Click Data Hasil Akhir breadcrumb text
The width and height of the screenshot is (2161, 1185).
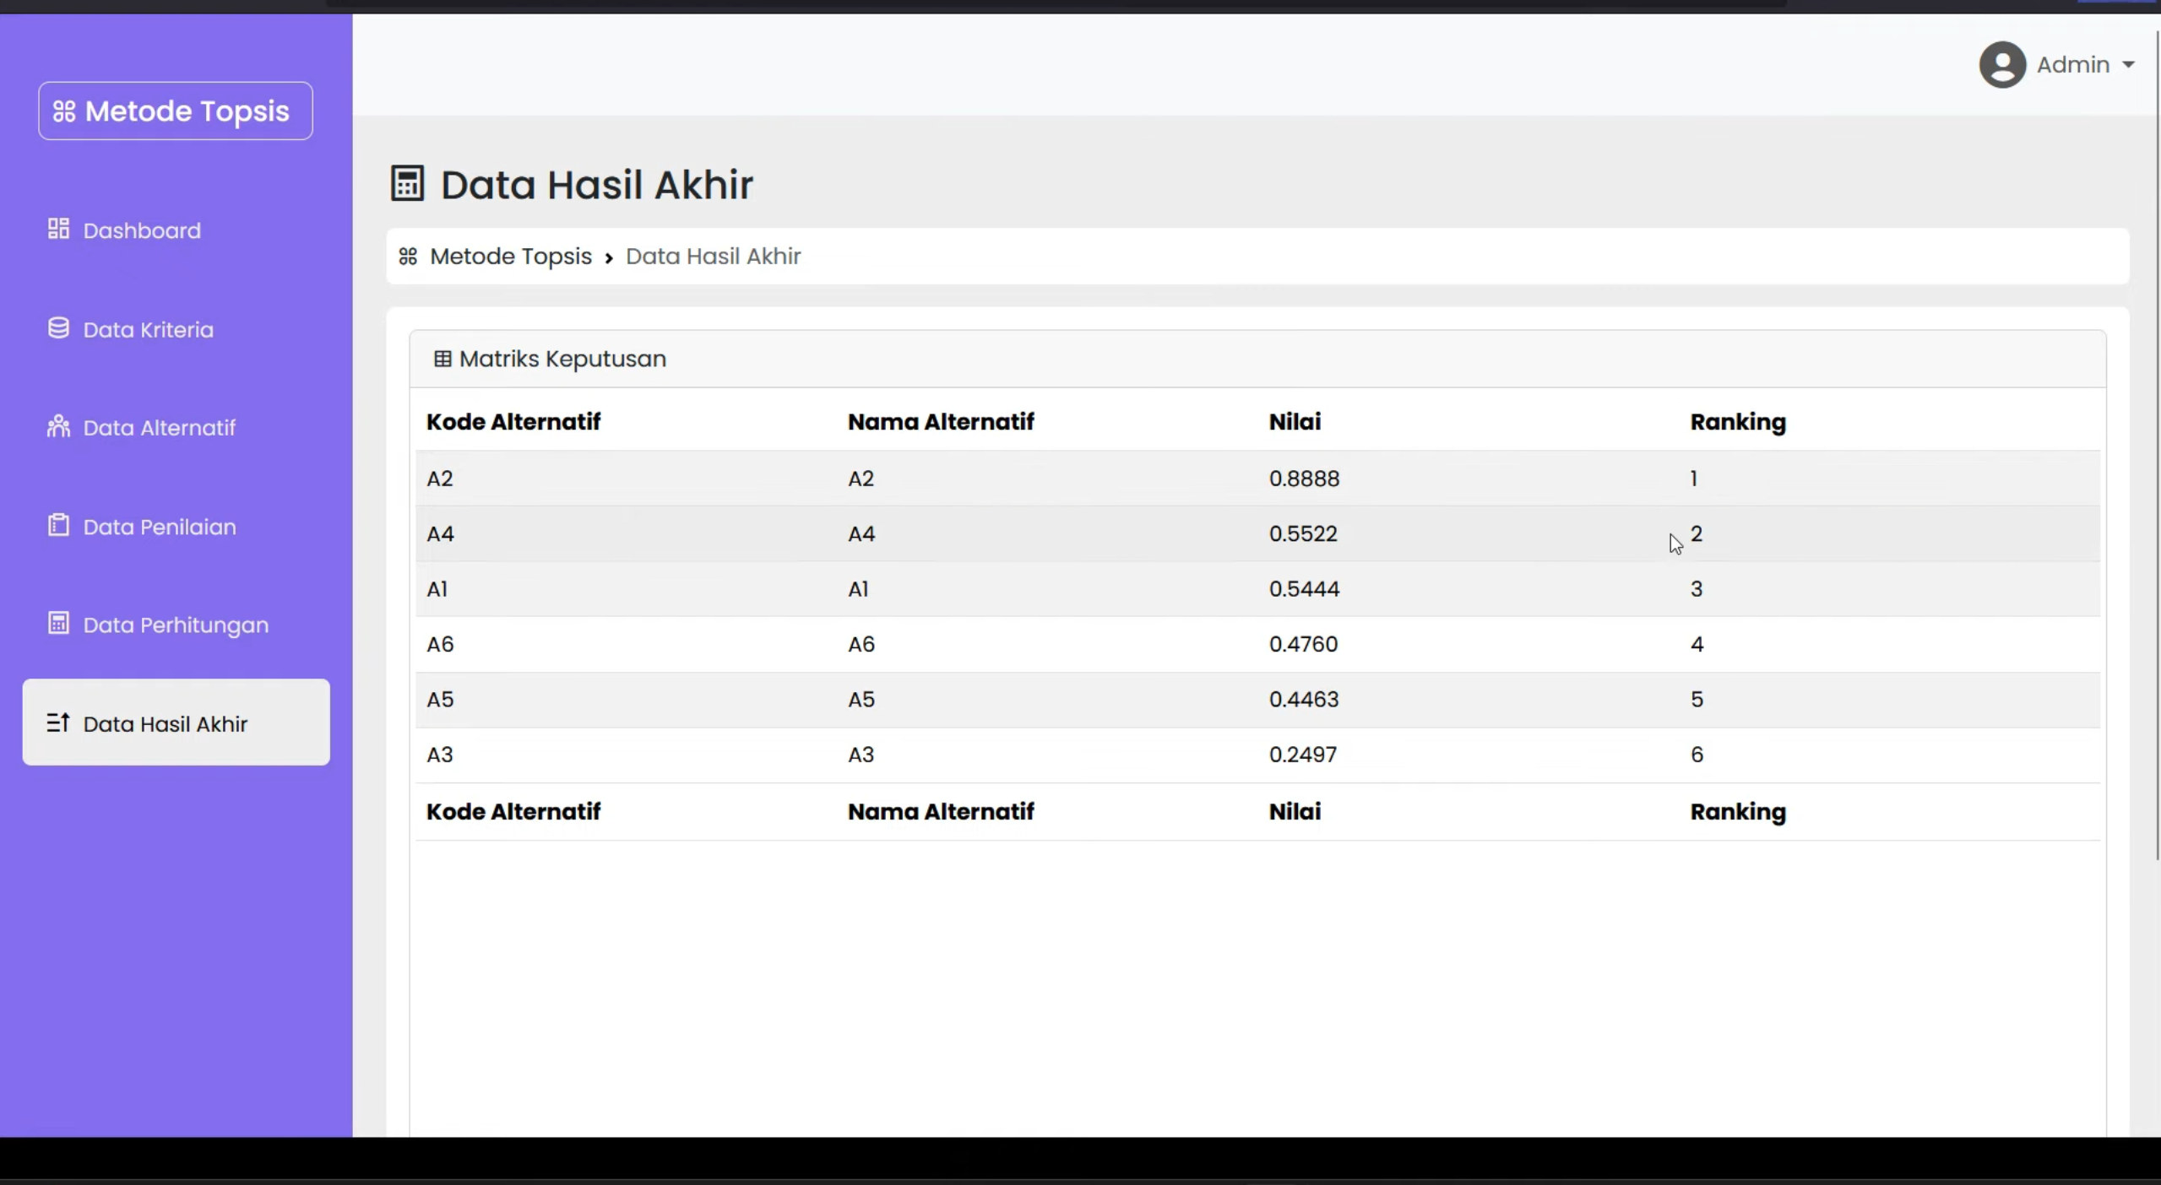(713, 256)
